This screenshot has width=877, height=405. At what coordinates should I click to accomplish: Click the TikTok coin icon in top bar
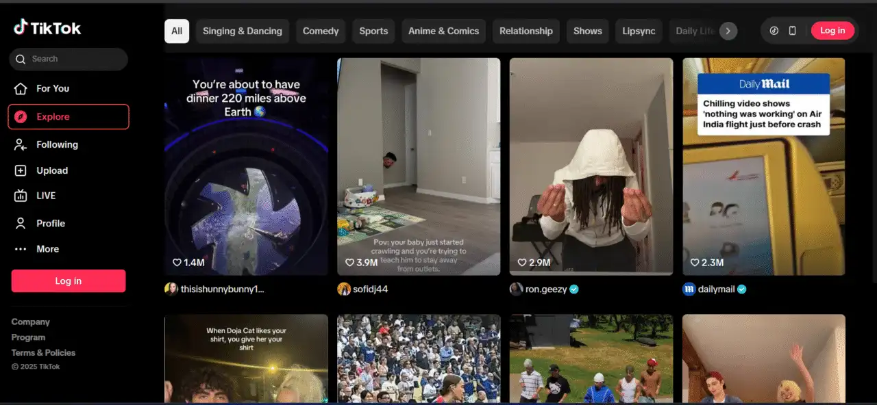coord(774,30)
